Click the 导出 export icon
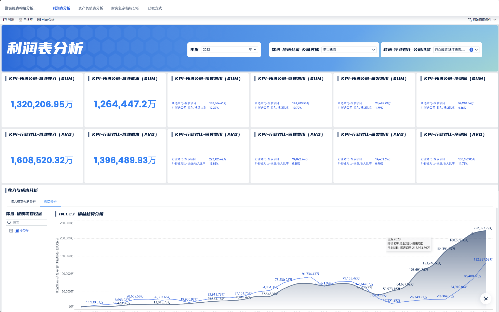Viewport: 499px width, 312px height. (5, 20)
